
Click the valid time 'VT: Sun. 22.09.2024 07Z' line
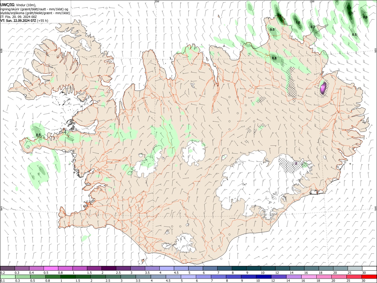24,21
